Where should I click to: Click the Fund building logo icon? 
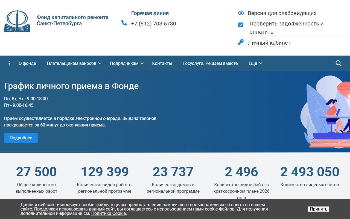pos(17,21)
